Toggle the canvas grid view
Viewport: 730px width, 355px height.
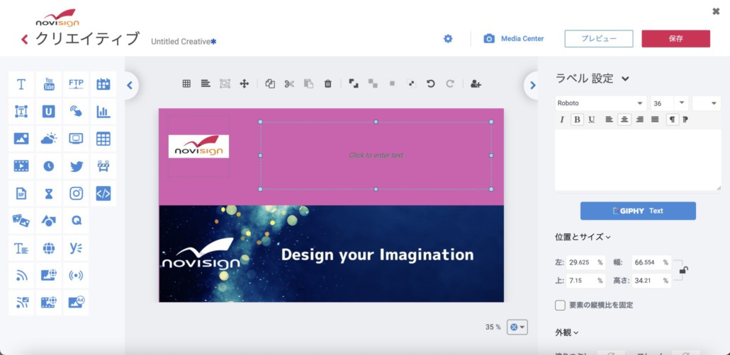point(186,83)
